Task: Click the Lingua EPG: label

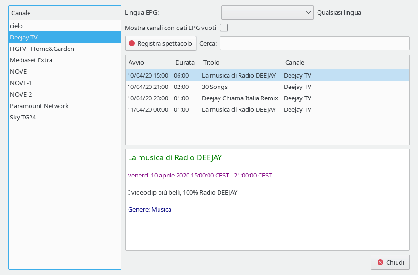Action: [x=142, y=12]
